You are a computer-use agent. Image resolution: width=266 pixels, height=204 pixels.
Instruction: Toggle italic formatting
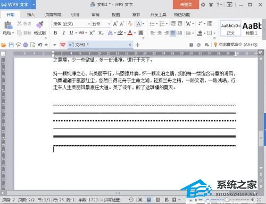pyautogui.click(x=63, y=33)
